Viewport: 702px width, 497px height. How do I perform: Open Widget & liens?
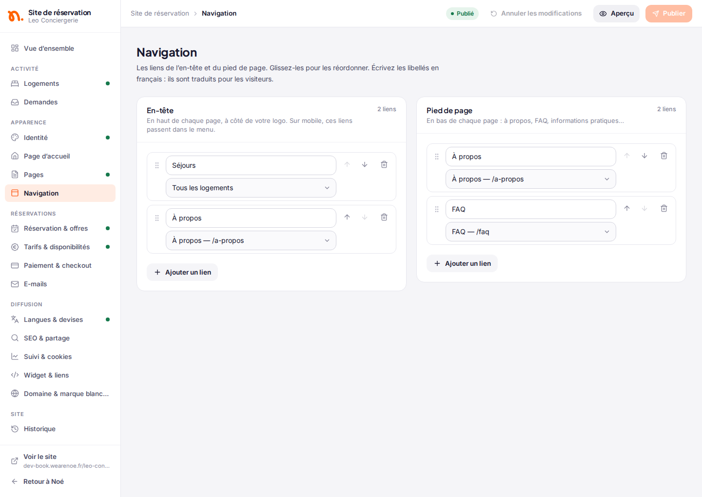point(60,375)
